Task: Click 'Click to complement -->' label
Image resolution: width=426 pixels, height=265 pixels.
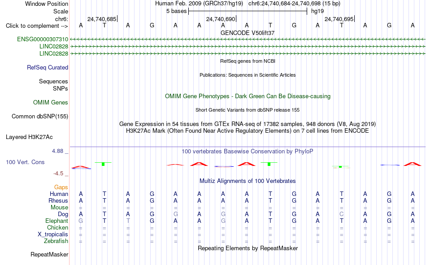Action: click(37, 26)
